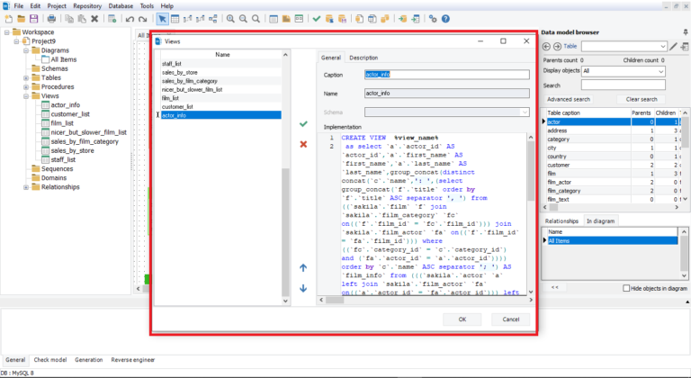Move view down with blue down arrow
691x378 pixels.
click(303, 288)
